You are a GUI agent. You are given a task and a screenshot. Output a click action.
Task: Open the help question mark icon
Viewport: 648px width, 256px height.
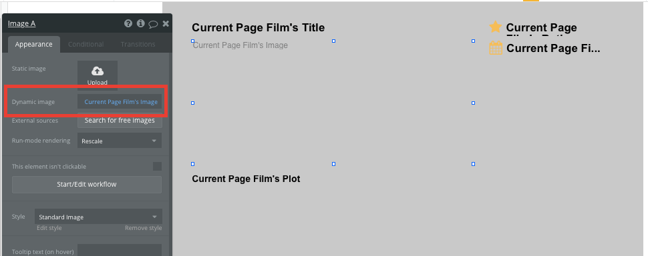(x=128, y=23)
